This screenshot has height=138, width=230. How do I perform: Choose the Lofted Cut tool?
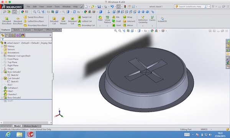click(85, 21)
